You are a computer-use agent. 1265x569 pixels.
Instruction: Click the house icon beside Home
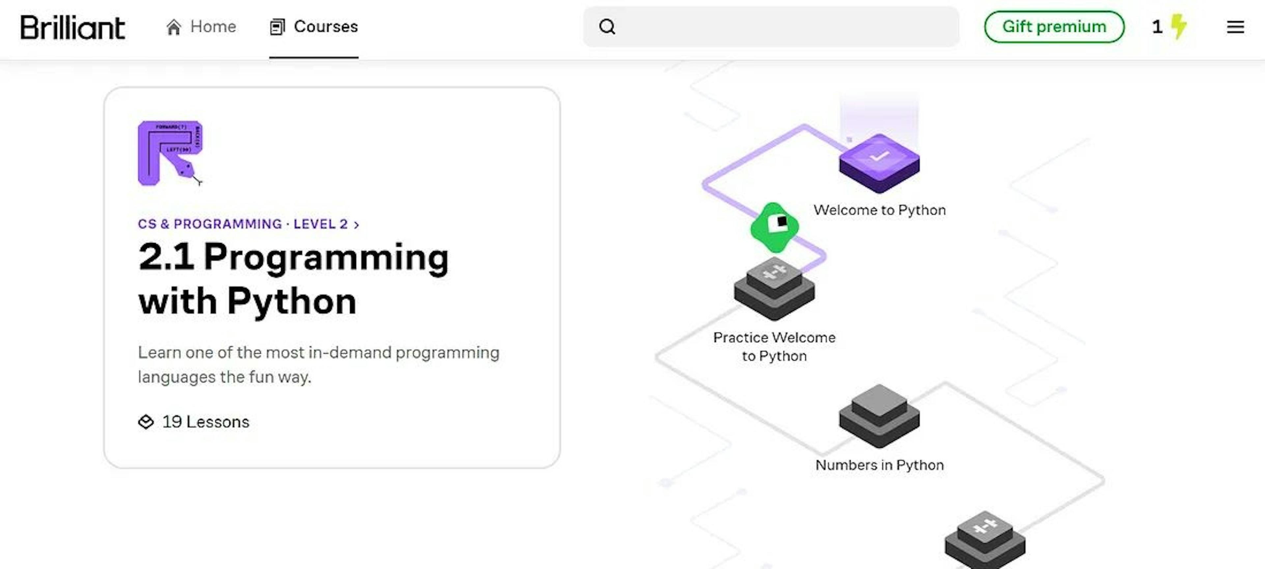[x=173, y=27]
